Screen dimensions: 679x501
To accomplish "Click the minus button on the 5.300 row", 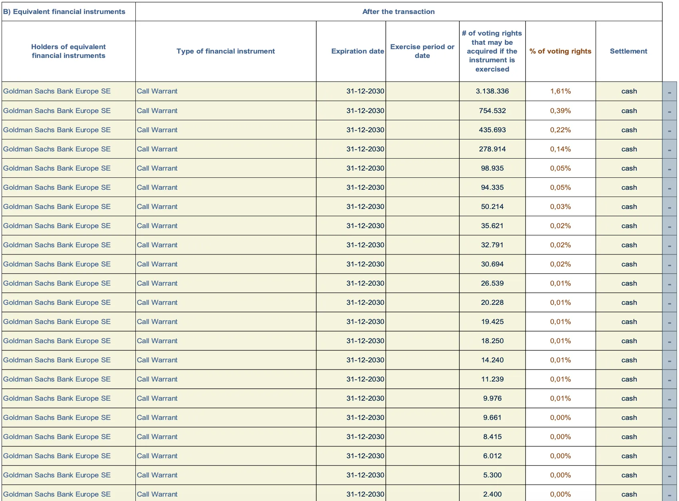I will pos(669,475).
